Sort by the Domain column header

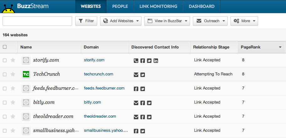pos(104,47)
